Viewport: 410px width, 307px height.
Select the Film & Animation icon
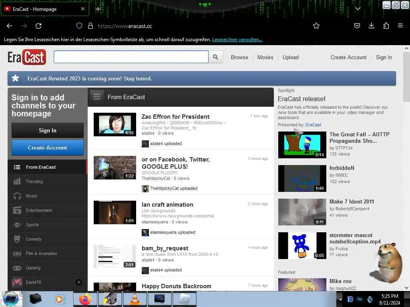click(17, 253)
